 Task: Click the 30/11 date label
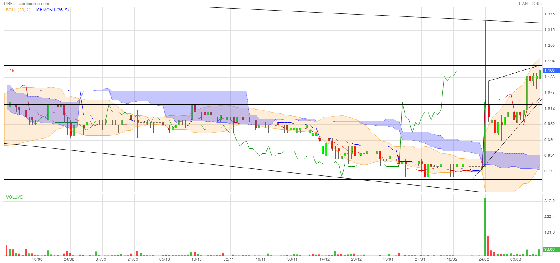click(x=292, y=259)
